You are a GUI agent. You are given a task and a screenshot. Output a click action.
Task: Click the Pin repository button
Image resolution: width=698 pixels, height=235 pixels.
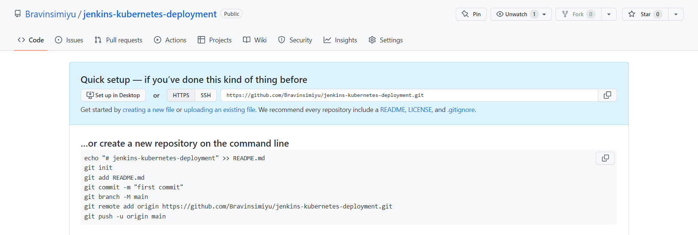click(471, 14)
